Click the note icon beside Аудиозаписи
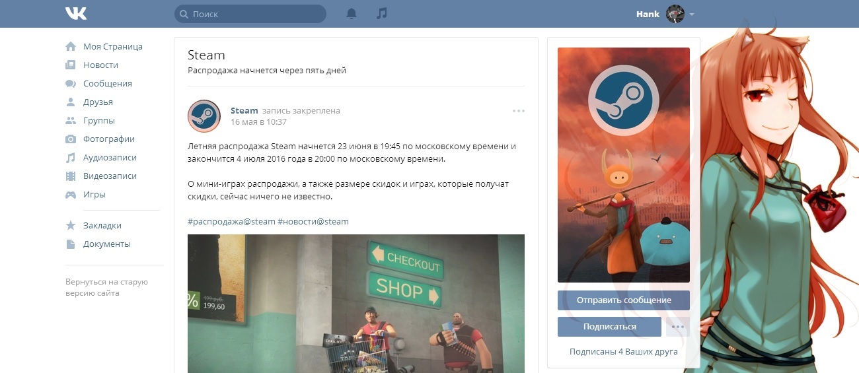 pos(71,157)
